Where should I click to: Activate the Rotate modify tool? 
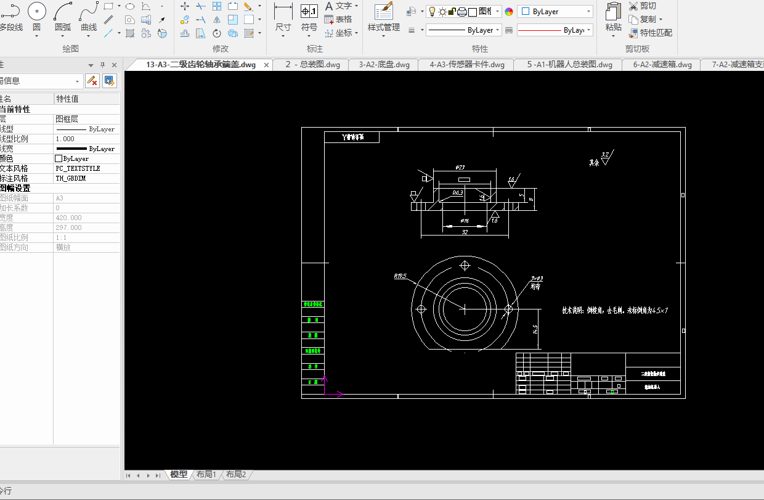(x=217, y=33)
